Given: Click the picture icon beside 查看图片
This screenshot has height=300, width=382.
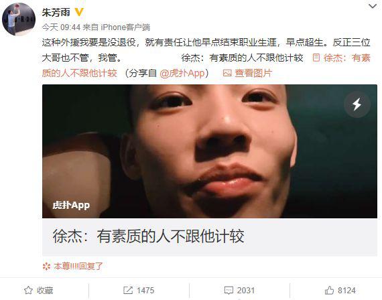Looking at the screenshot, I should [227, 73].
